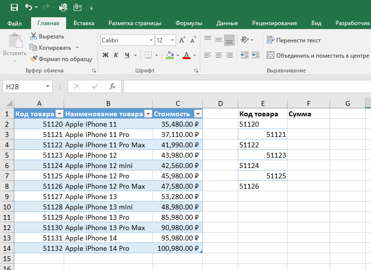Click Merge and Center (Объединить и поместить в центре)
Screen dimensions: 371x270
coord(318,56)
